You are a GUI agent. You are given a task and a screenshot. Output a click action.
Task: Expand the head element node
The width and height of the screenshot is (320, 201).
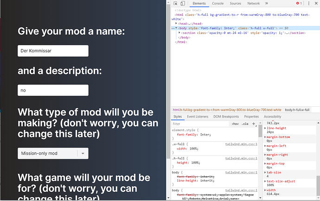[176, 24]
